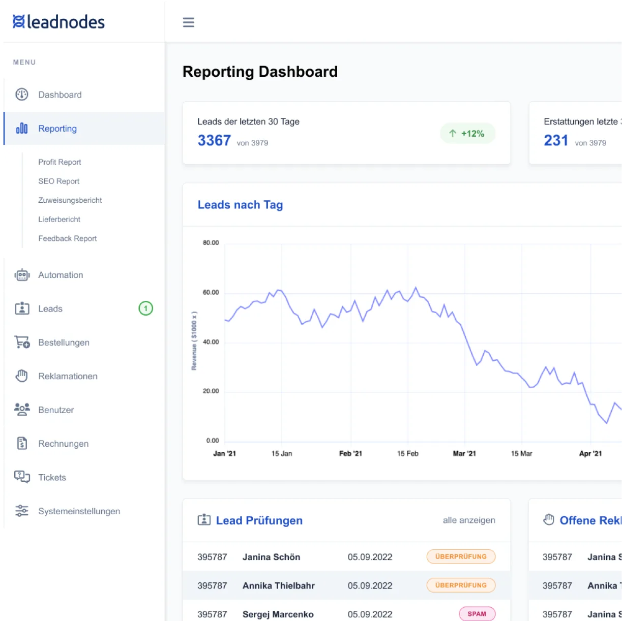This screenshot has height=621, width=622.
Task: Click the Janina Schön lead name
Action: 271,557
